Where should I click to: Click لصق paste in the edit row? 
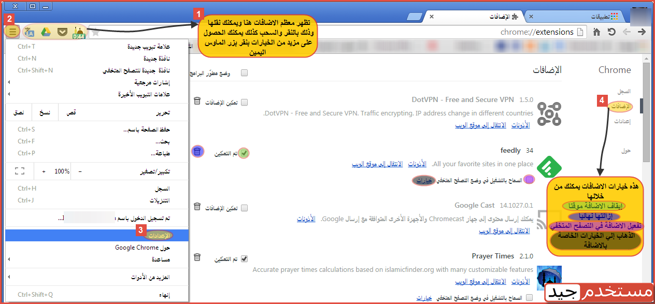point(18,112)
